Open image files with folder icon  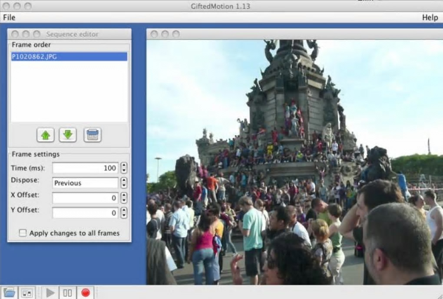(x=9, y=293)
